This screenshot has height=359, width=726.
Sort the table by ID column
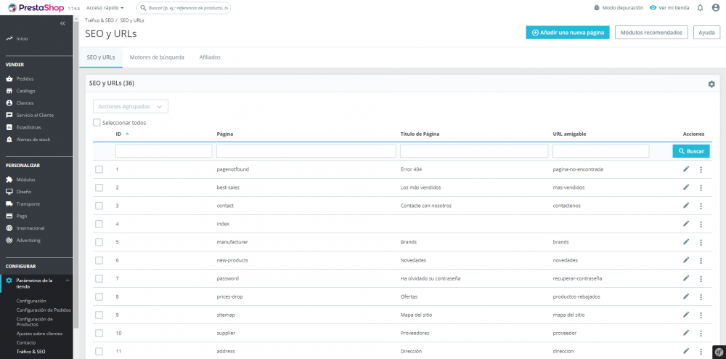coord(122,134)
